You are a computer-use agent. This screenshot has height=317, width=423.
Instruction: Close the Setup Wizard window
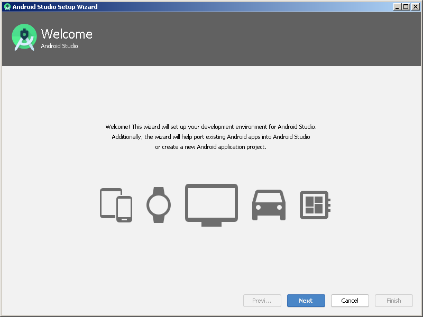416,7
